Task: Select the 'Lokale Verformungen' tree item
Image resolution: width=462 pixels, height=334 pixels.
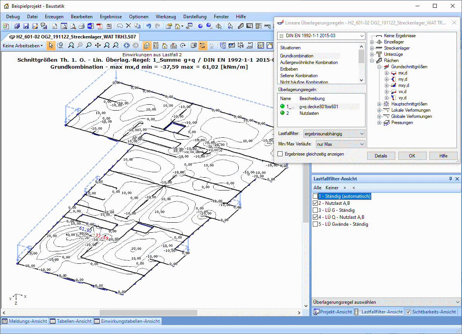Action: click(x=411, y=110)
